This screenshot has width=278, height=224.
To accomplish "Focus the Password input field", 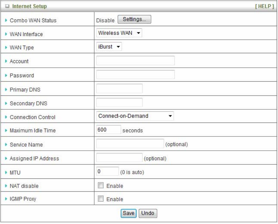I will (x=136, y=75).
